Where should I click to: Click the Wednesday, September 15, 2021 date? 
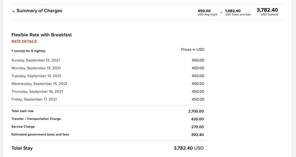click(x=39, y=84)
